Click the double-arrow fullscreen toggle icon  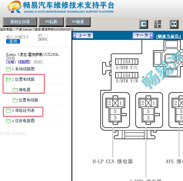[x=174, y=24]
